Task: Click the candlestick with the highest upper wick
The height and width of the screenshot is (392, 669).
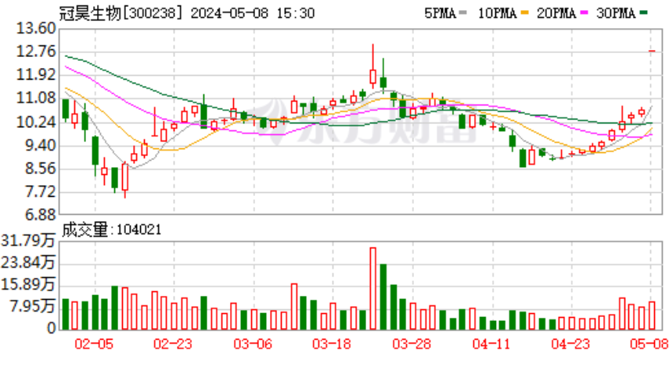Action: 373,66
